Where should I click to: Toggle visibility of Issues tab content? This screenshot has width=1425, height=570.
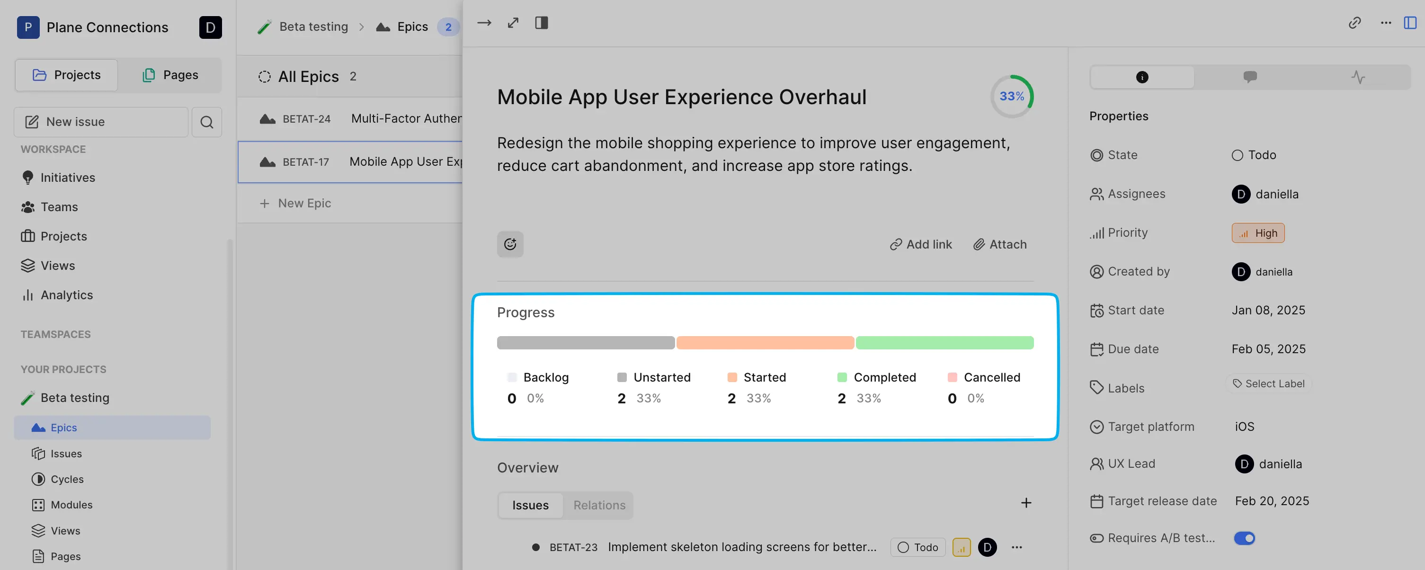pyautogui.click(x=530, y=505)
